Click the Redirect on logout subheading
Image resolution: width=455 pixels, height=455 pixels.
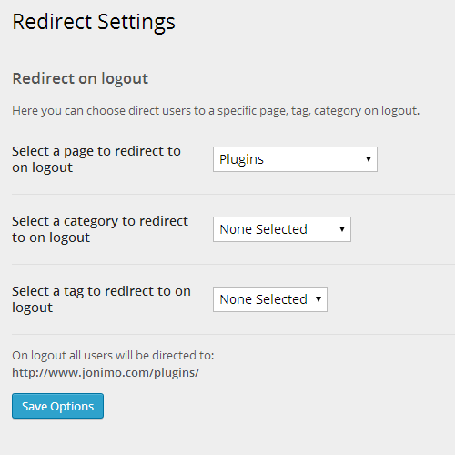click(x=80, y=79)
